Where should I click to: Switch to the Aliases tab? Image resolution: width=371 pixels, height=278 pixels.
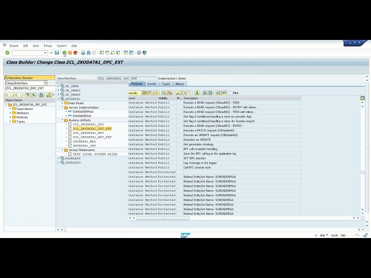point(179,84)
